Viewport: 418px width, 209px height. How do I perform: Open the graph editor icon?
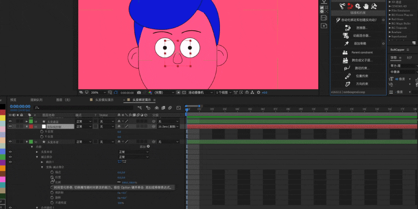pos(179,108)
